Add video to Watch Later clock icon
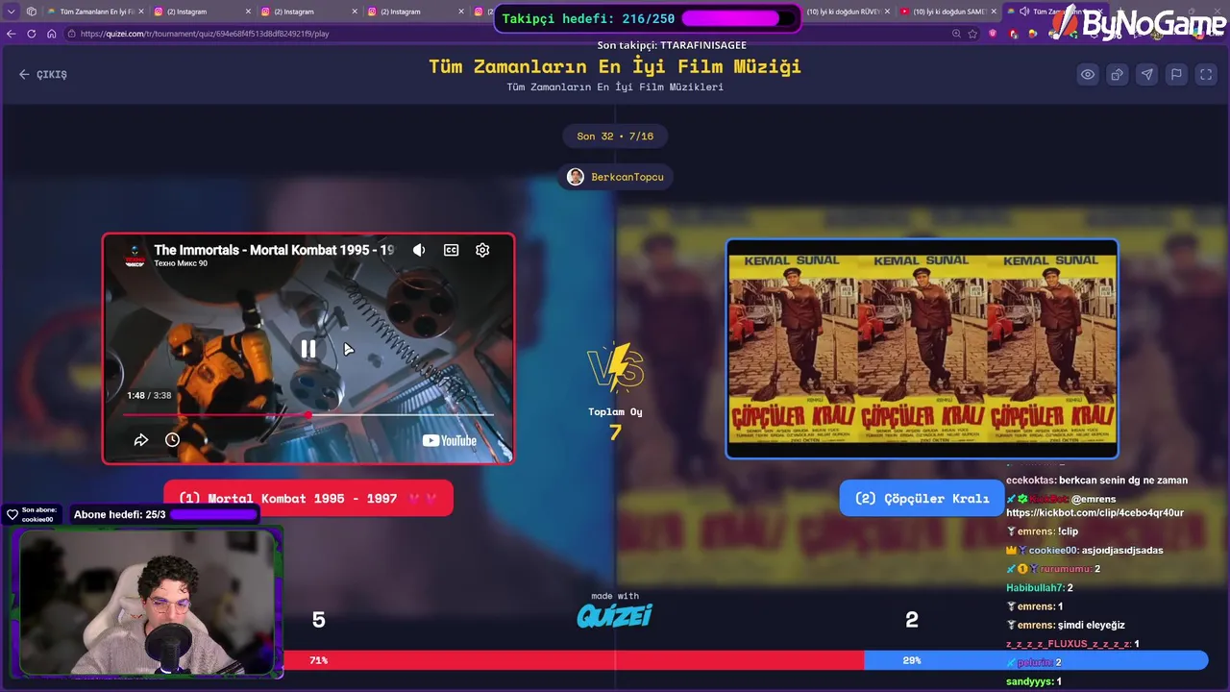Screen dimensions: 1230x692 [x=172, y=440]
